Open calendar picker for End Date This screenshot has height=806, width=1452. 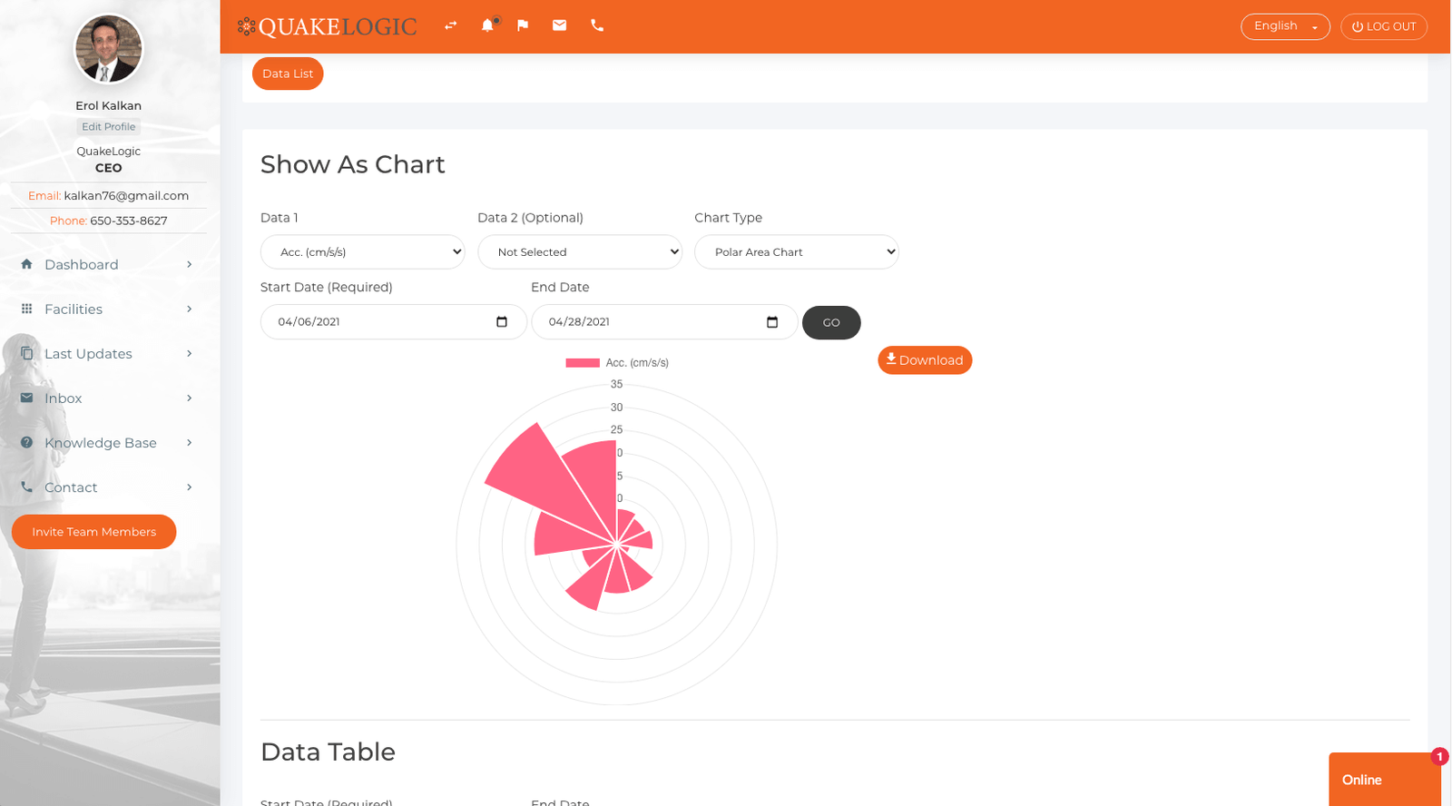coord(772,322)
